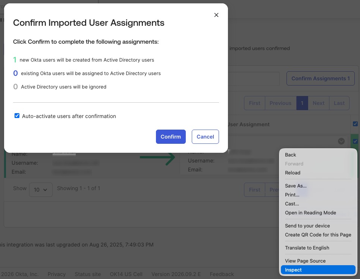This screenshot has height=279, width=360.
Task: Choose View Page Source menu item
Action: tap(318, 261)
